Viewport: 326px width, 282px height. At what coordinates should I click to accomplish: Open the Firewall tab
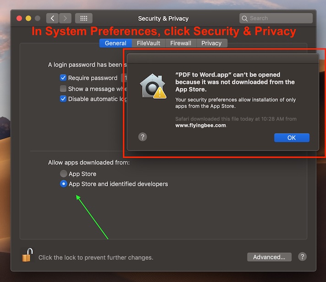tap(180, 43)
